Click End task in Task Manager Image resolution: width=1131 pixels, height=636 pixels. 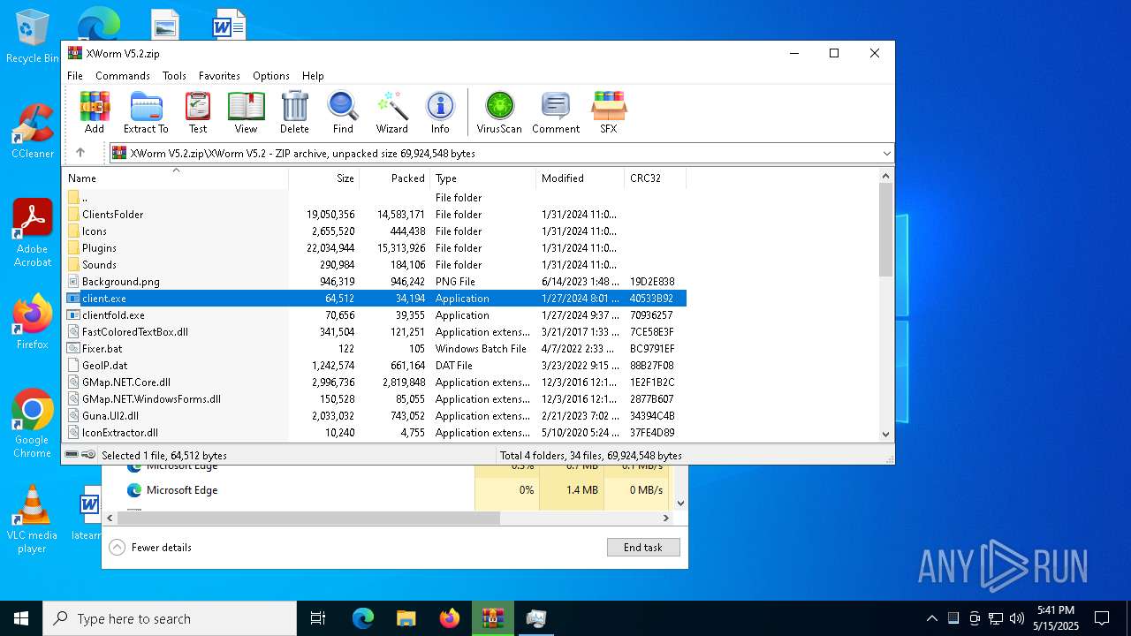tap(643, 548)
